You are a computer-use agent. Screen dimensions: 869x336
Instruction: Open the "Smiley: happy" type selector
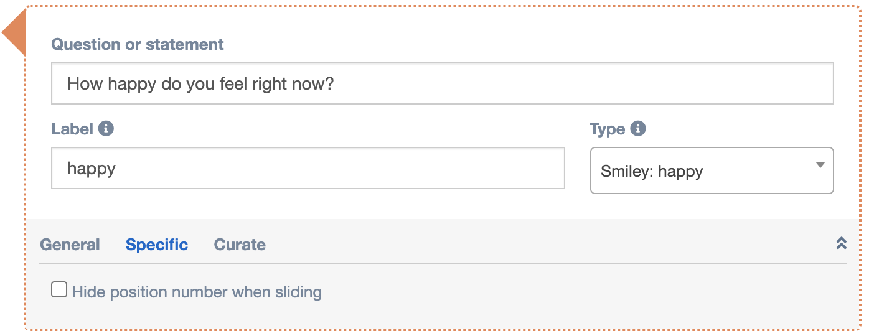pos(711,170)
